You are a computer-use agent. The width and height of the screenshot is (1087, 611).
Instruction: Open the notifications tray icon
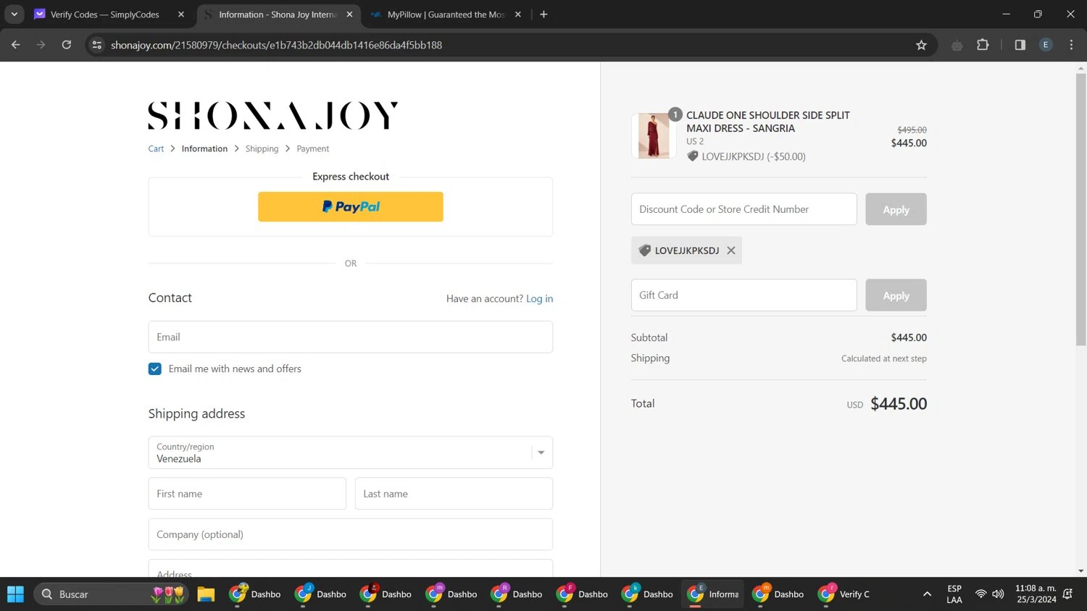coord(1067,594)
